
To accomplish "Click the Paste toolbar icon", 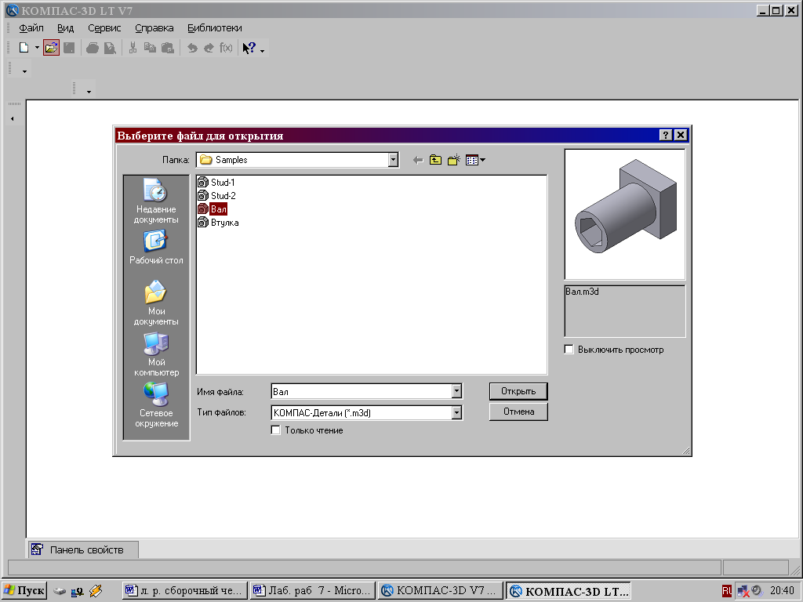I will point(168,48).
